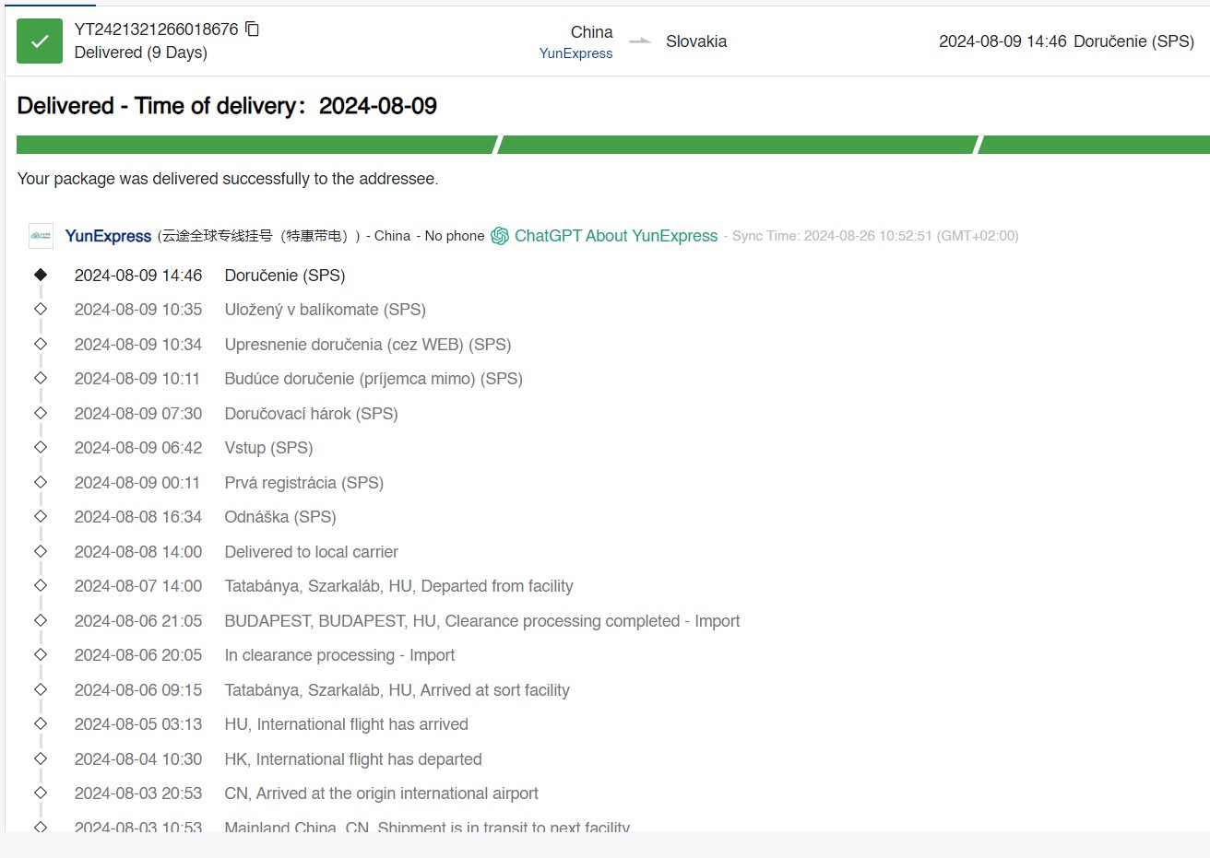
Task: Click the Sync Time 2024-08-26 10:52:51 text
Action: (875, 236)
